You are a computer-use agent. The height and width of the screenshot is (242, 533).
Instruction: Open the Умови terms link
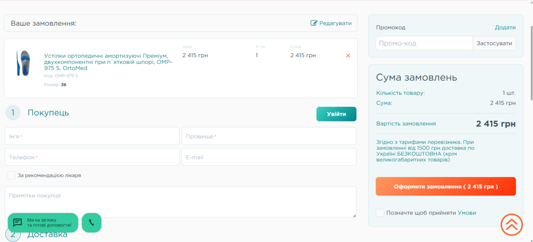467,213
